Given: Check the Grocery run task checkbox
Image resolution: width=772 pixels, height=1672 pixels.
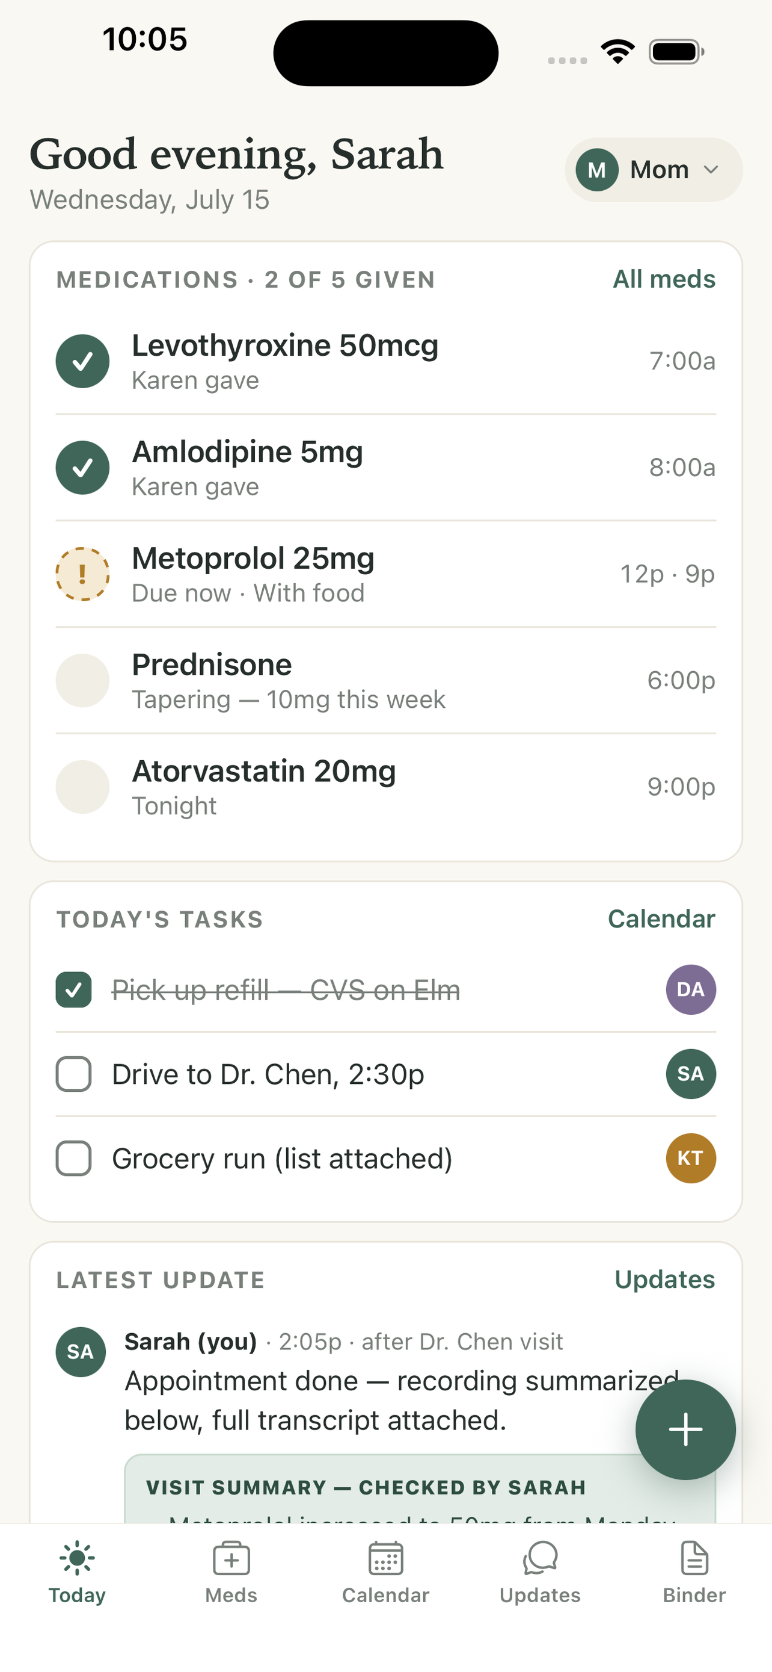Looking at the screenshot, I should pyautogui.click(x=73, y=1158).
